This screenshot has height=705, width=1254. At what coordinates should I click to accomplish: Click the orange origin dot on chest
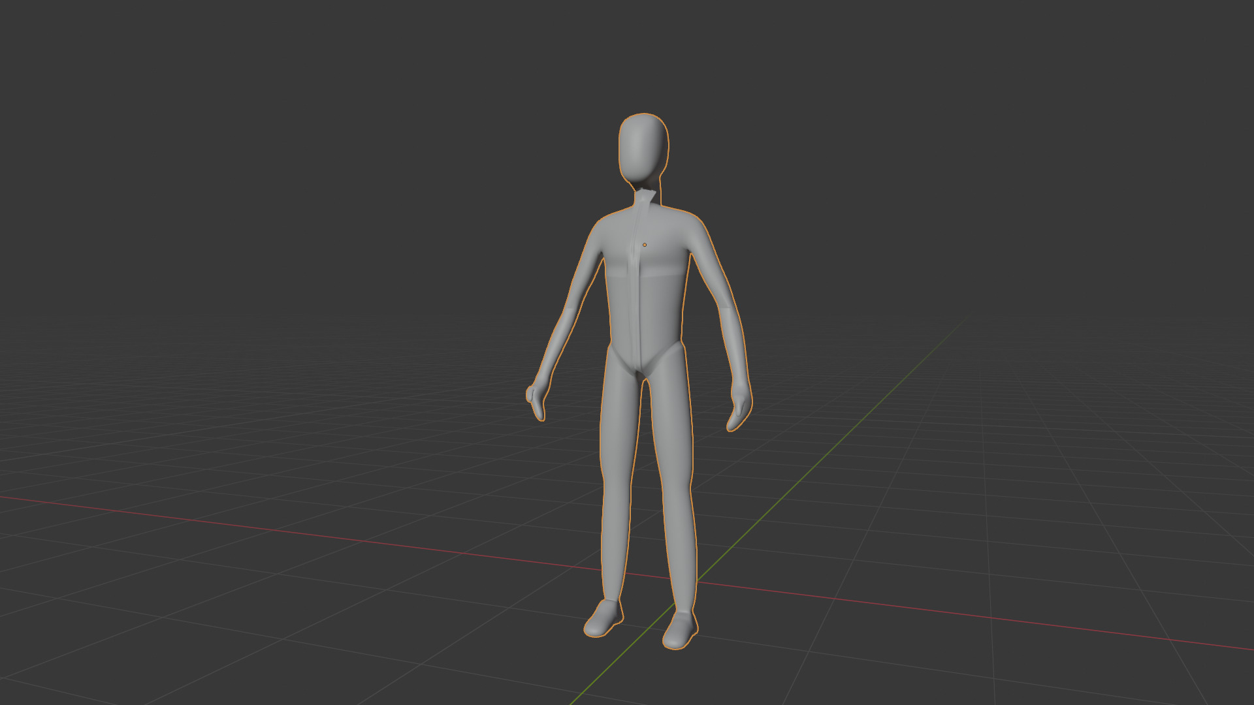pos(645,245)
